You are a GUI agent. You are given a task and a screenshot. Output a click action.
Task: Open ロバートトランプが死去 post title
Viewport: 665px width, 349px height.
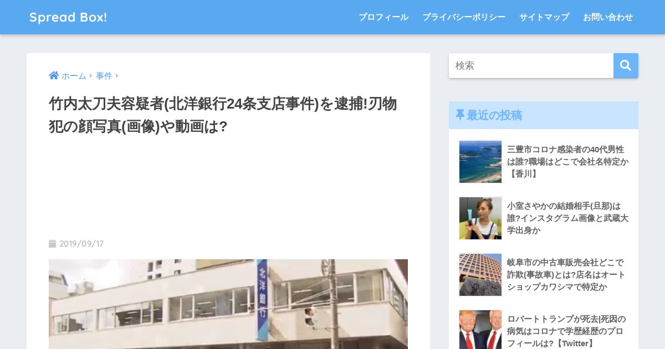(x=566, y=331)
